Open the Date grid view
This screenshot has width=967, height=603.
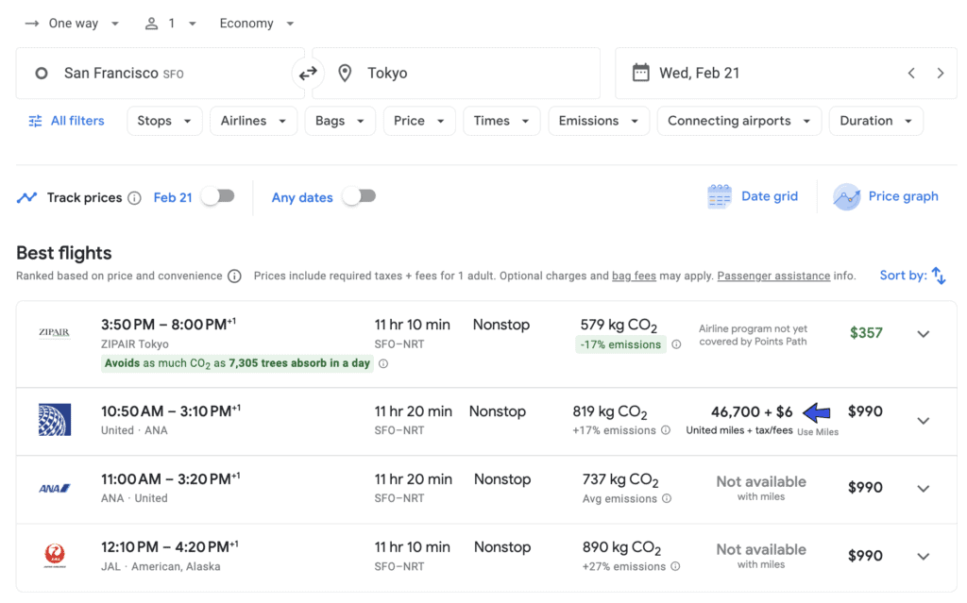pyautogui.click(x=753, y=196)
